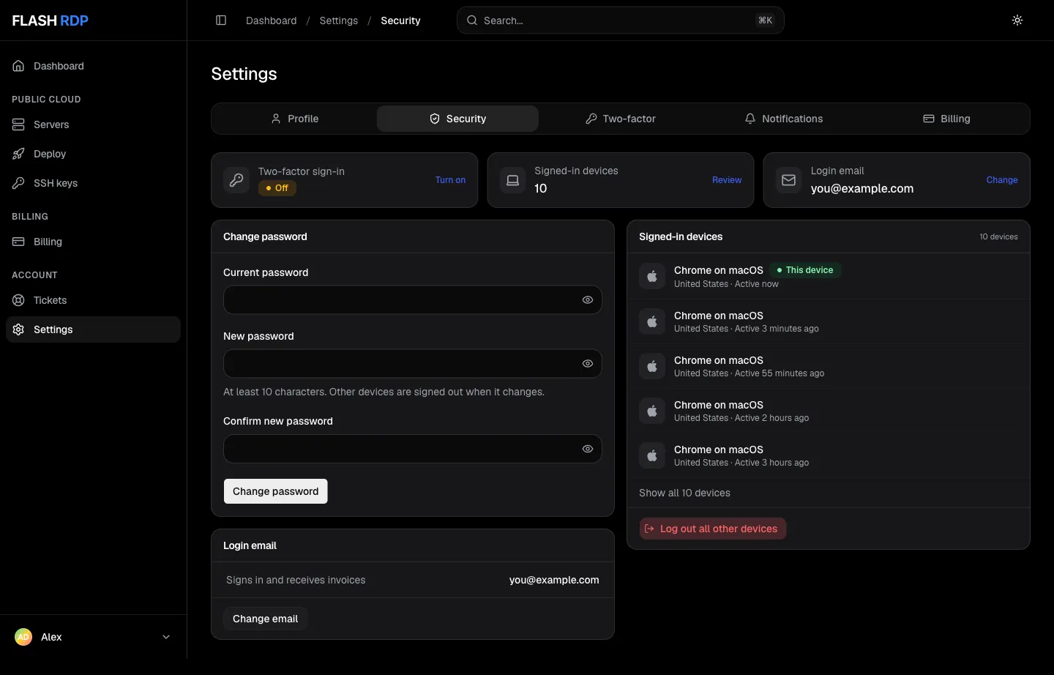This screenshot has width=1054, height=675.
Task: Open SSH keys in the sidebar
Action: pyautogui.click(x=93, y=183)
